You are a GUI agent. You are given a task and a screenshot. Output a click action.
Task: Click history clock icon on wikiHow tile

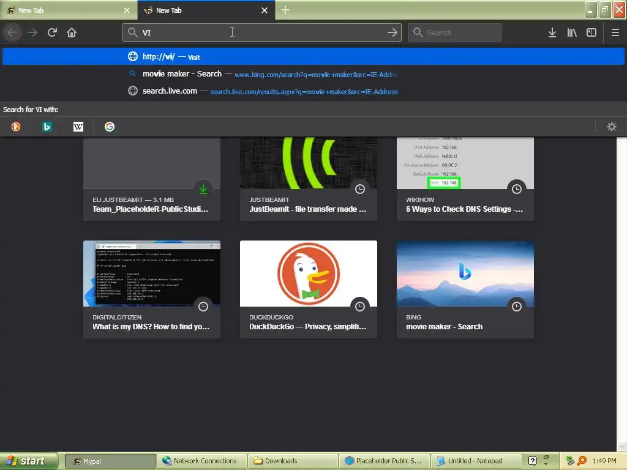(517, 189)
